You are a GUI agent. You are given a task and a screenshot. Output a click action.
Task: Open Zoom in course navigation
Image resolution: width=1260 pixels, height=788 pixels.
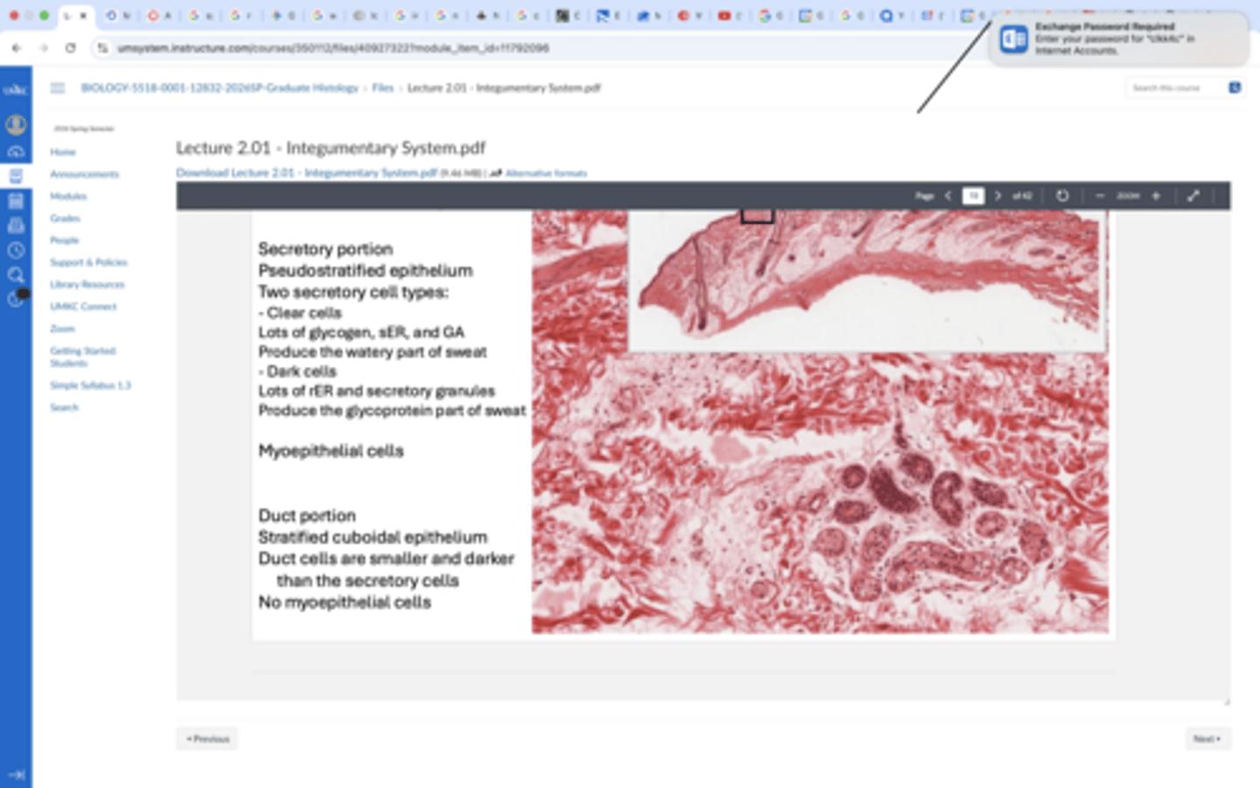tap(62, 329)
